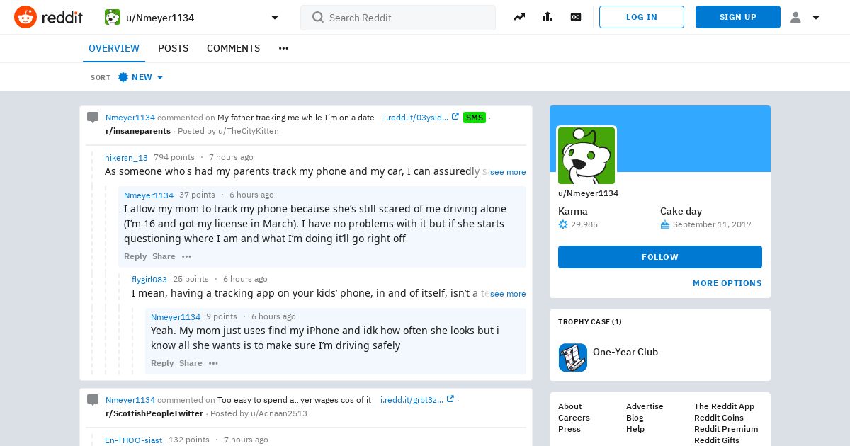Switch to the COMMENTS tab

234,48
